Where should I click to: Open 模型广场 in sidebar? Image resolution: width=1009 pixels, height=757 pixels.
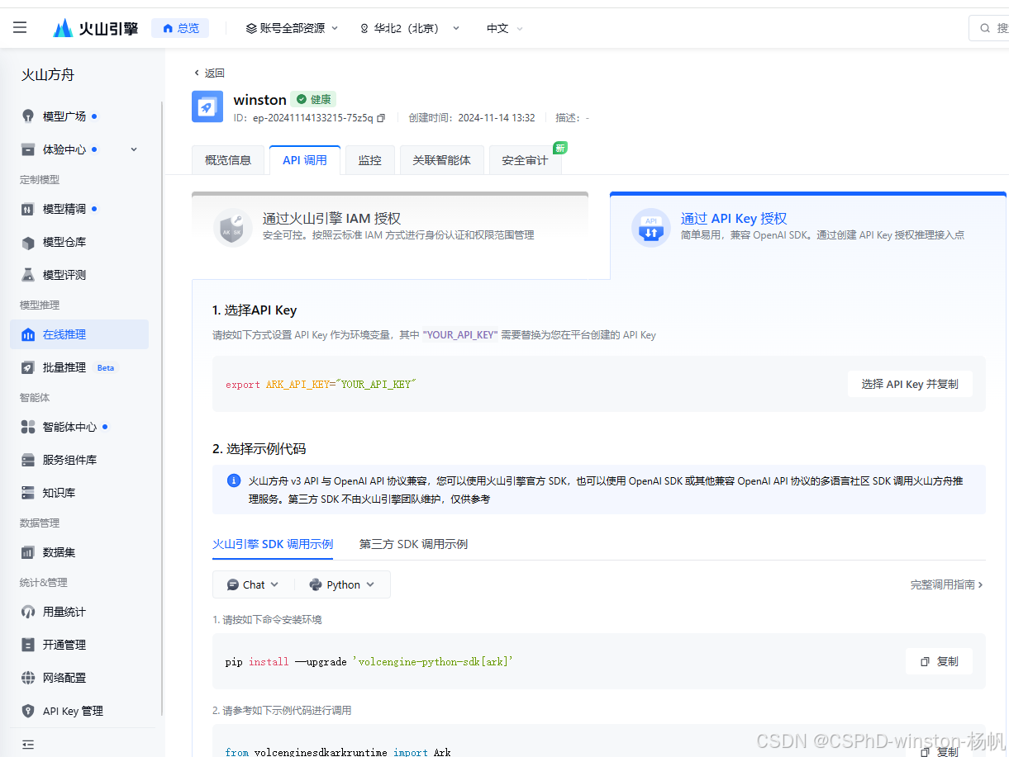(x=79, y=116)
